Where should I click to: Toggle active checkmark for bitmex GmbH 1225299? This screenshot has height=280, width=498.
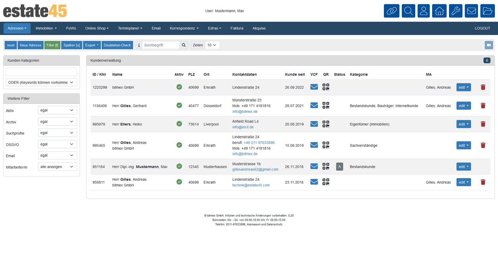(x=179, y=87)
